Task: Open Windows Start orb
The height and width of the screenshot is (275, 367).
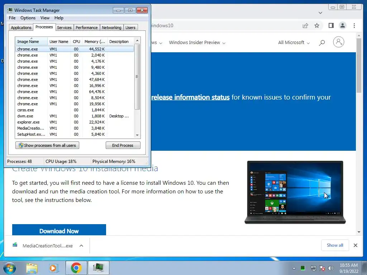Action: [x=10, y=268]
